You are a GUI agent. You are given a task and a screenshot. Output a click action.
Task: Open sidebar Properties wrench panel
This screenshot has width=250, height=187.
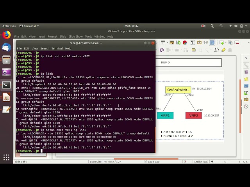[x=246, y=65]
